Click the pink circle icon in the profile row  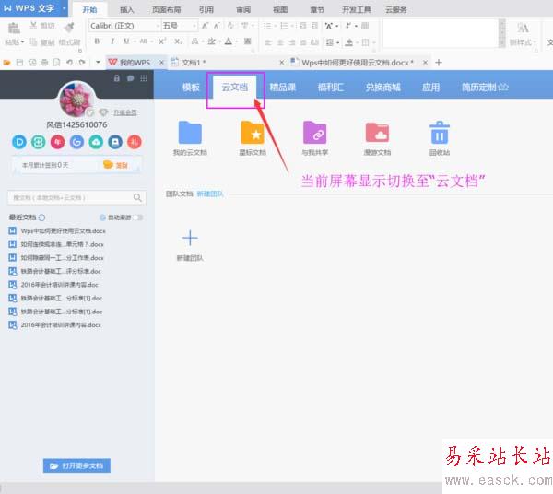(x=57, y=142)
